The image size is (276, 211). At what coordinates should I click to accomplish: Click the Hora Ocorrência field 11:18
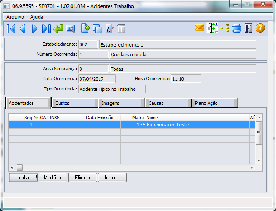click(186, 79)
